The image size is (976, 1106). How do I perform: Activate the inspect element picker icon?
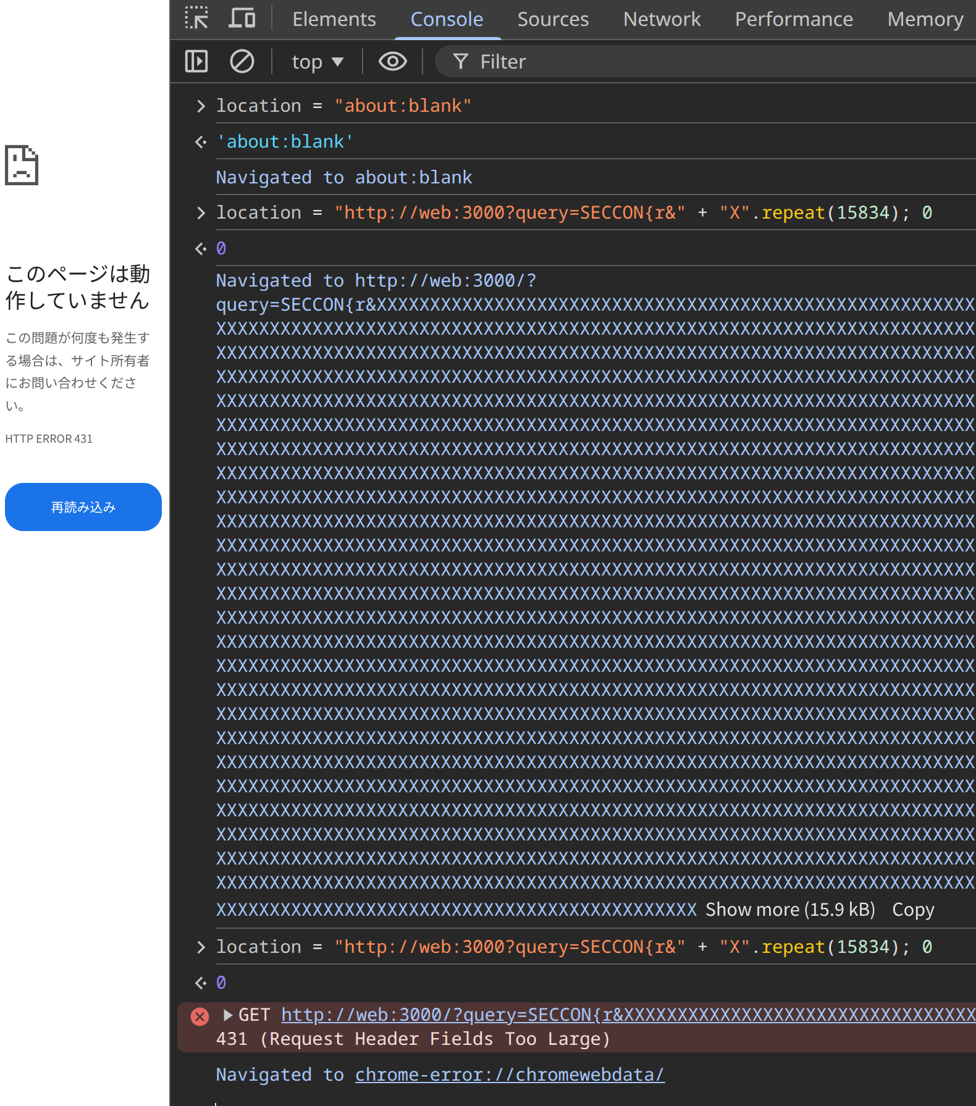coord(196,19)
